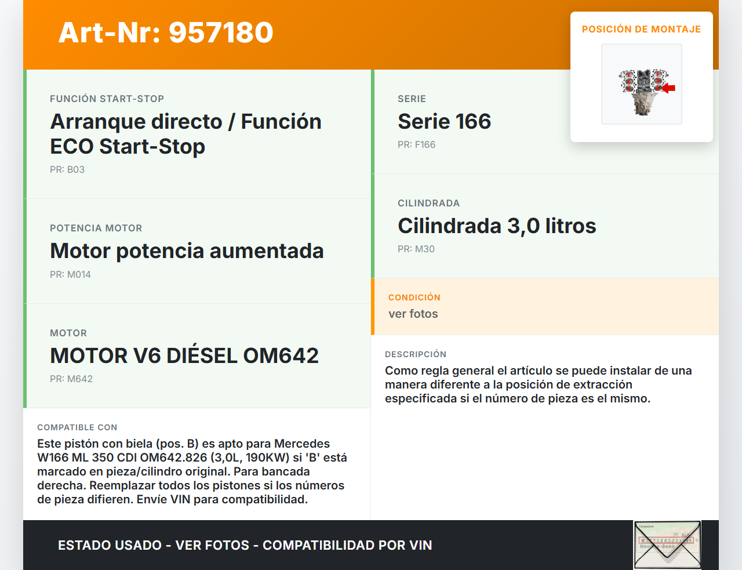
Task: Select the PR: M30 code
Action: click(416, 249)
